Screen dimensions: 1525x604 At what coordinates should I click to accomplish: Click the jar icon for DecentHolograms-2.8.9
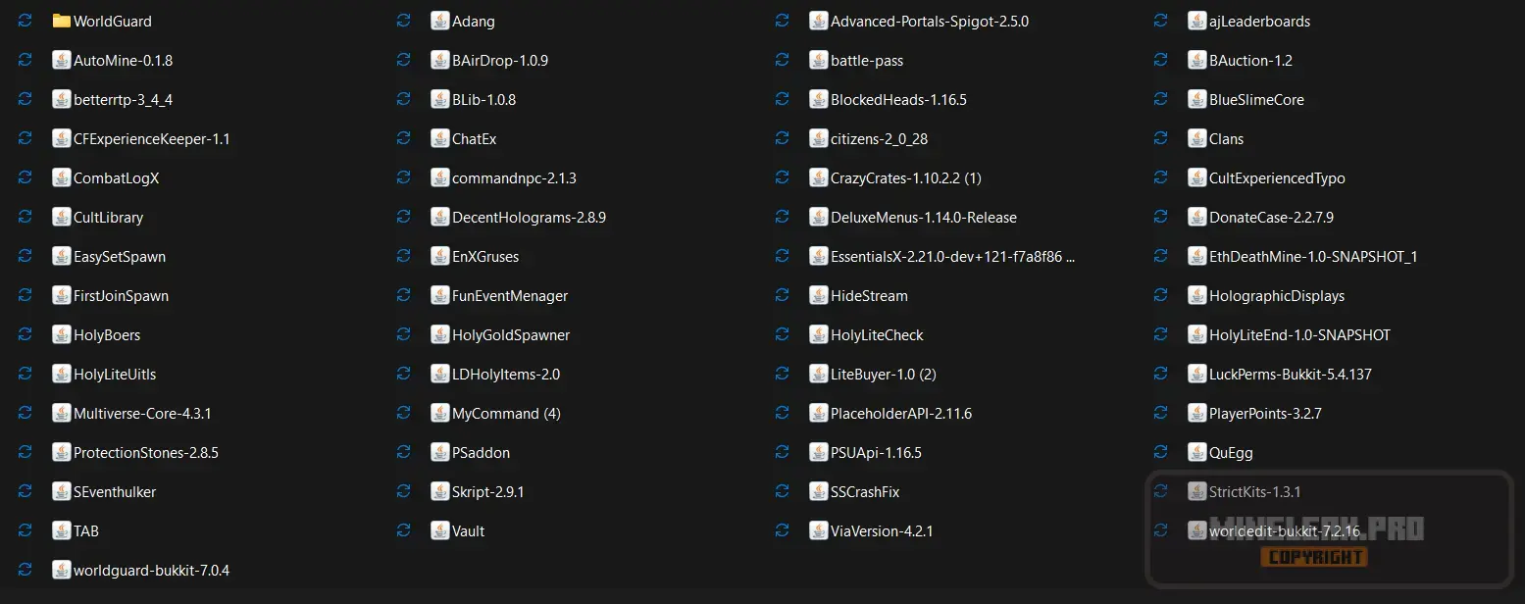(440, 217)
